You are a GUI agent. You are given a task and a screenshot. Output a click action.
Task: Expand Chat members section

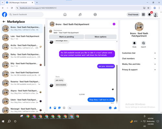click(139, 59)
